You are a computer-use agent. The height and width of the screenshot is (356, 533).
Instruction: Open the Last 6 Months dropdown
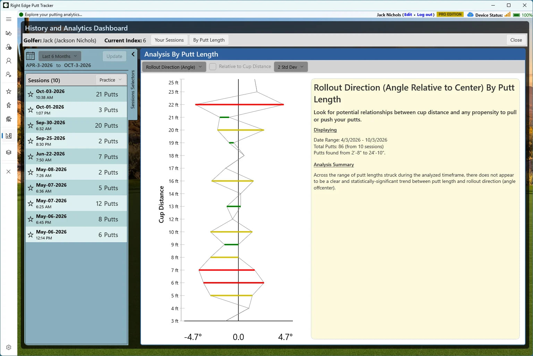[60, 56]
